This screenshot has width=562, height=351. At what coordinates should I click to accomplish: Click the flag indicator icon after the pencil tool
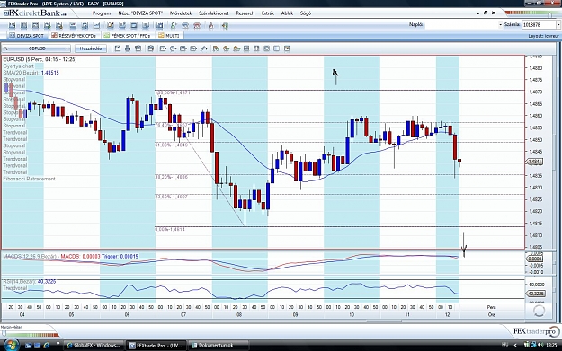pos(216,48)
